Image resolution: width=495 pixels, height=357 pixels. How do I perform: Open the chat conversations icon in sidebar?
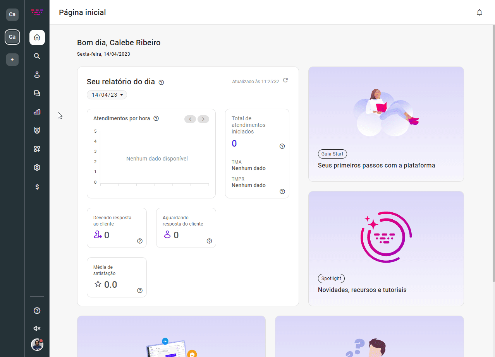point(37,93)
